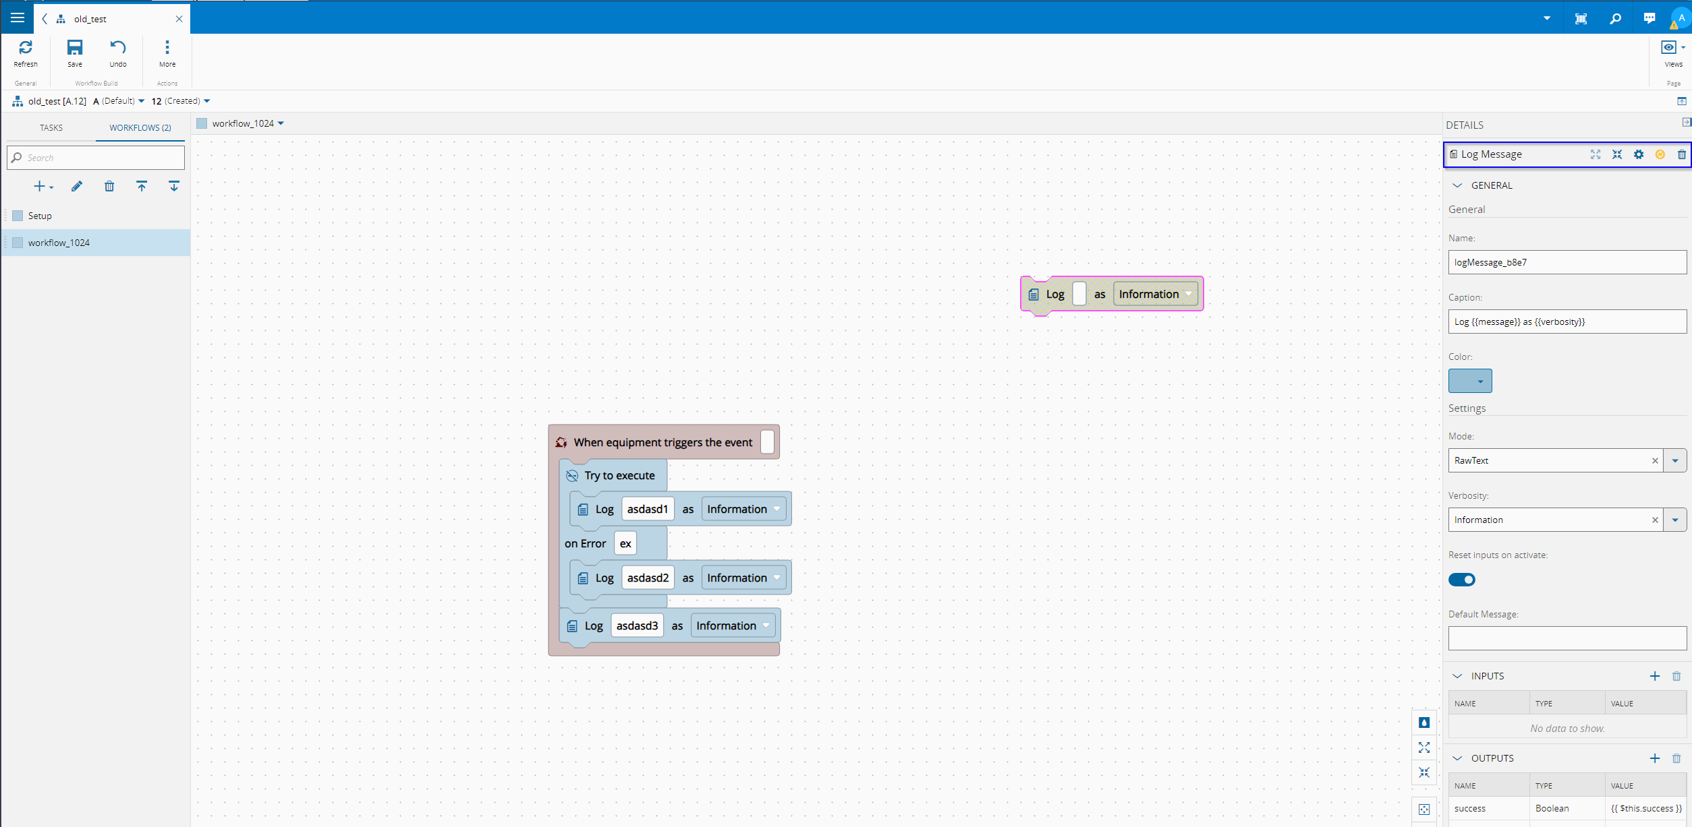Viewport: 1692px width, 827px height.
Task: Delete selected workflow with trash icon
Action: pos(109,187)
